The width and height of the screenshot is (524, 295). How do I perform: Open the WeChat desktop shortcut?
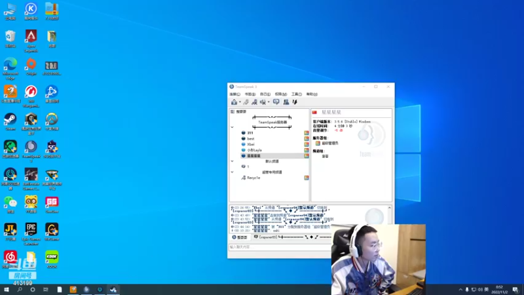[x=10, y=205]
